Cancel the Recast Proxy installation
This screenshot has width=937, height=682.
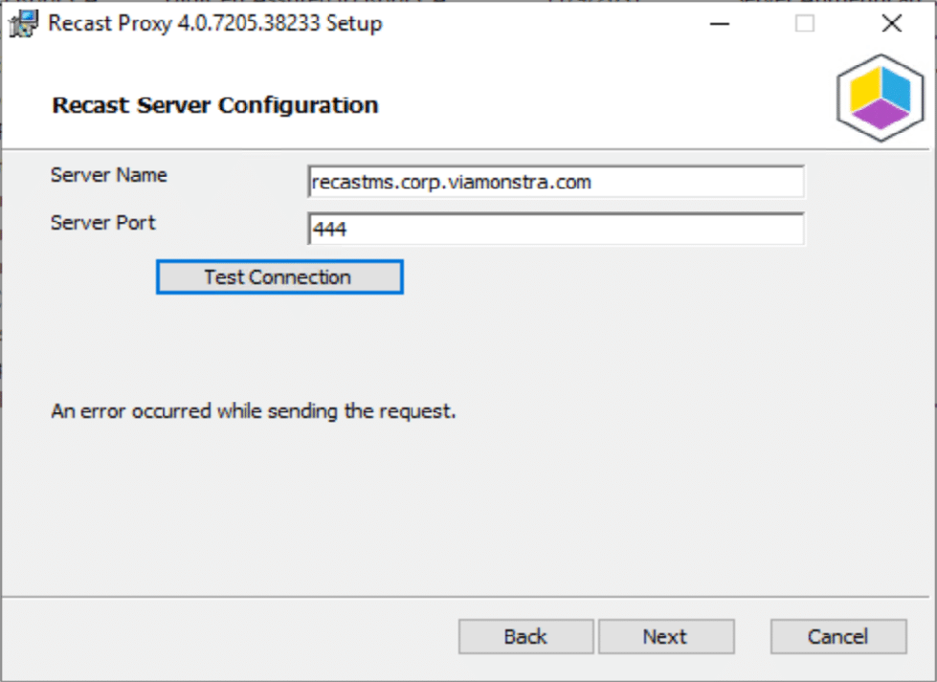click(x=837, y=637)
